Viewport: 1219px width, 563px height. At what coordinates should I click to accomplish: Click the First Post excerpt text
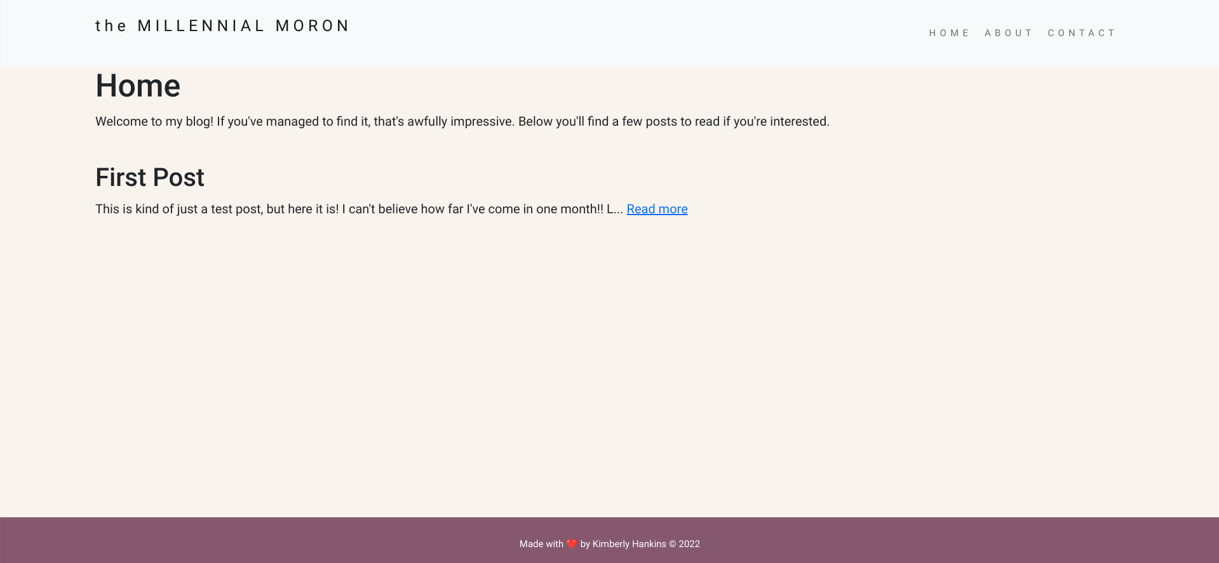pyautogui.click(x=359, y=209)
